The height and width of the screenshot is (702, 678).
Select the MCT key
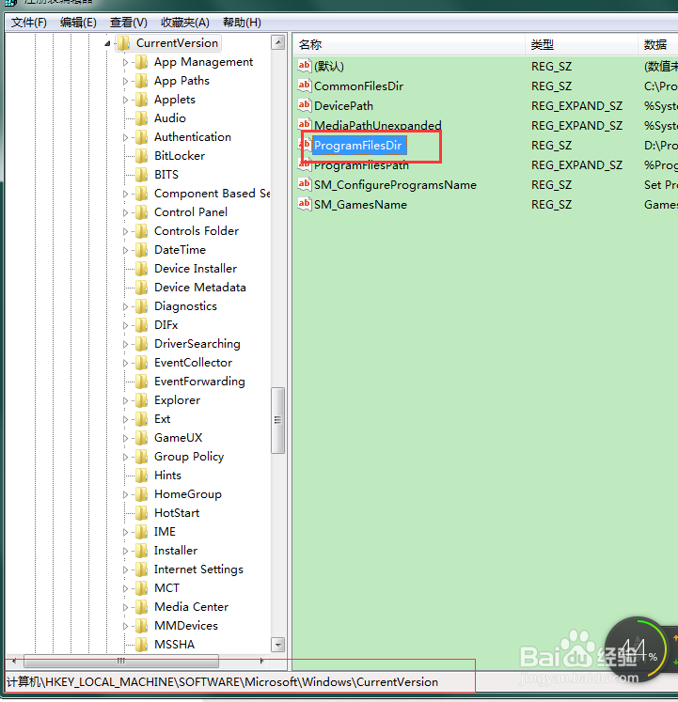click(166, 588)
